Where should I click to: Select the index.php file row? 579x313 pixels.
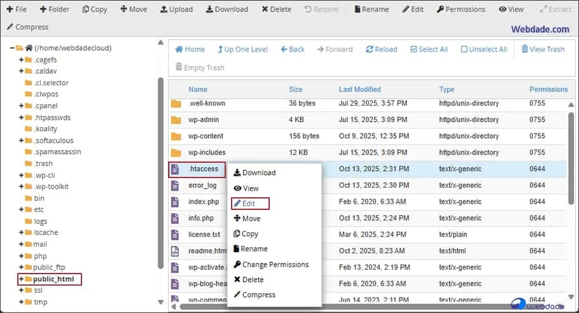click(204, 202)
